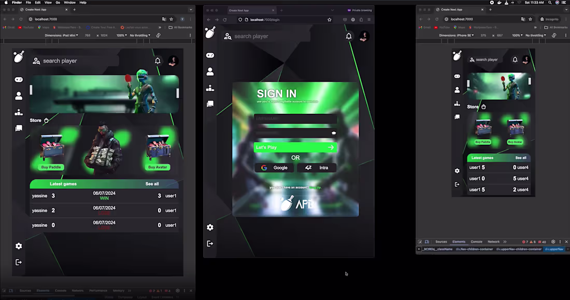Open Dimensions: iPad Mini dropdown
This screenshot has height=300, width=570.
point(61,35)
